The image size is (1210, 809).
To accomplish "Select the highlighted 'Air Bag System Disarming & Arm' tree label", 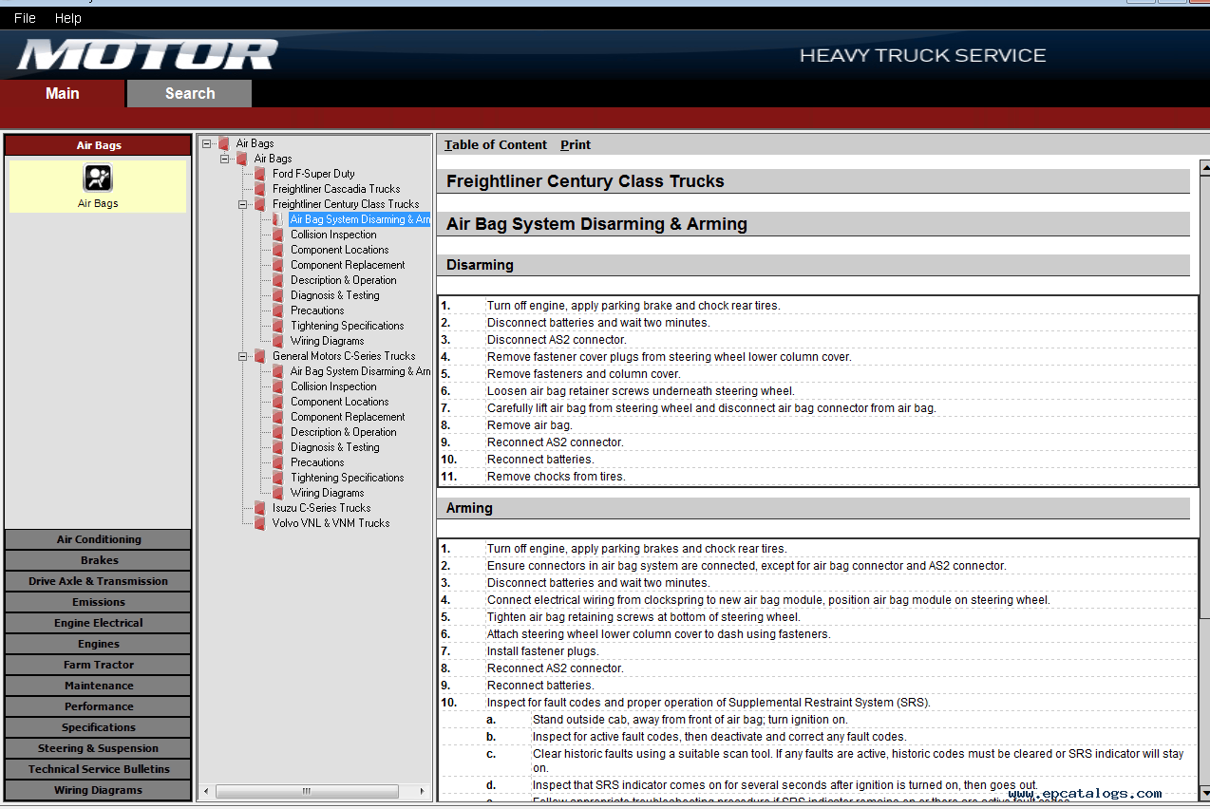I will pyautogui.click(x=360, y=219).
